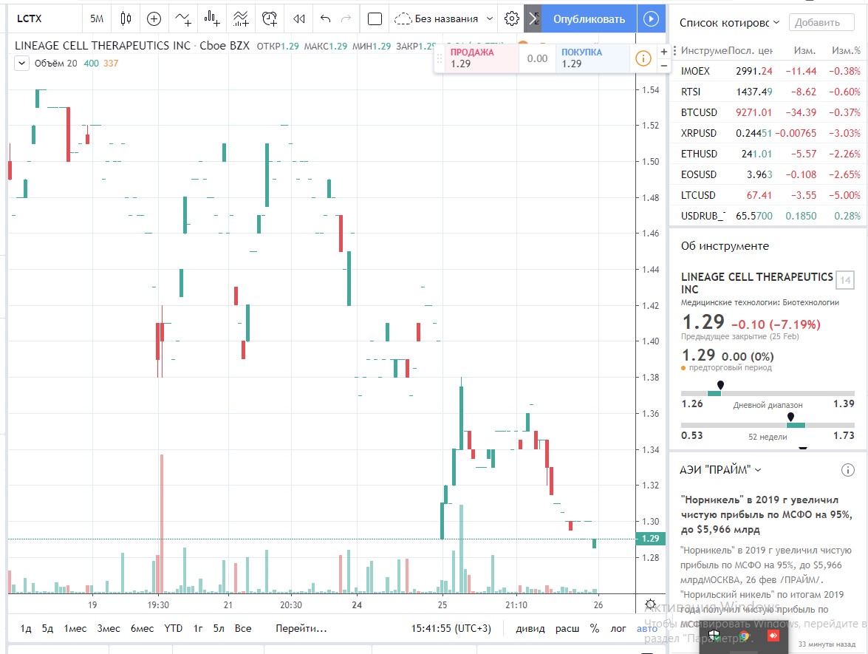Redo the last chart action
Viewport: 868px width, 654px height.
tap(346, 18)
